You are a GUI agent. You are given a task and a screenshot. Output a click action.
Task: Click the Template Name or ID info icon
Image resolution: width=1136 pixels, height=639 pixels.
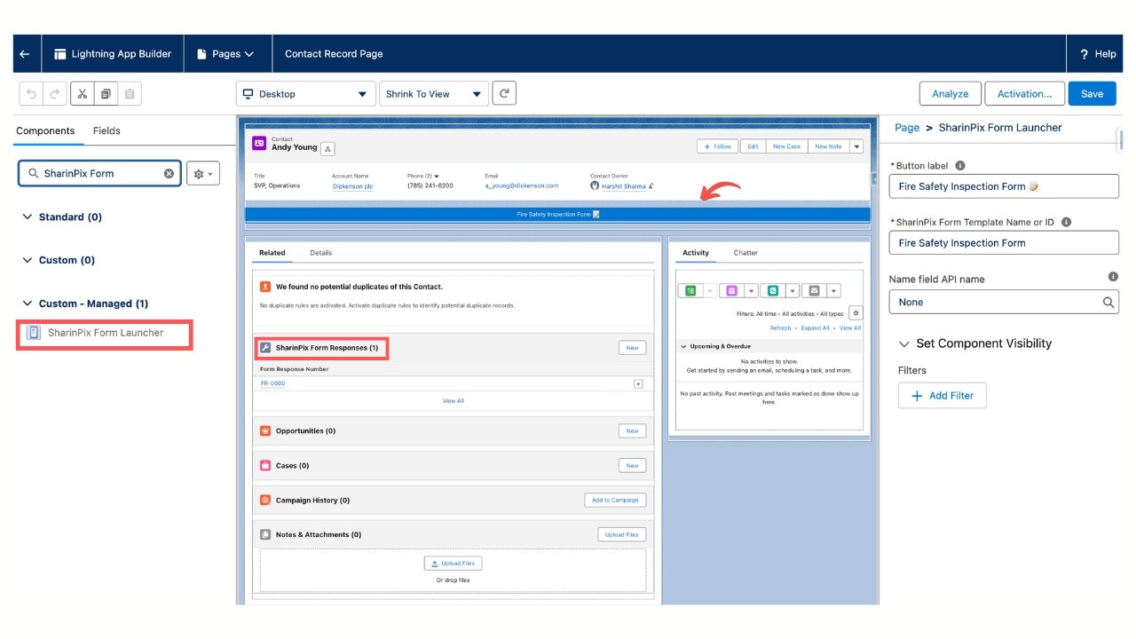(x=1066, y=223)
